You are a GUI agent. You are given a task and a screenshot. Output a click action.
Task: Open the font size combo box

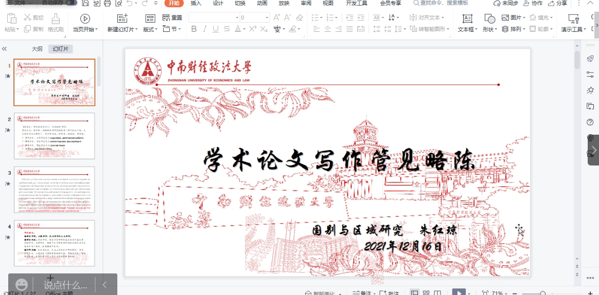pos(255,17)
